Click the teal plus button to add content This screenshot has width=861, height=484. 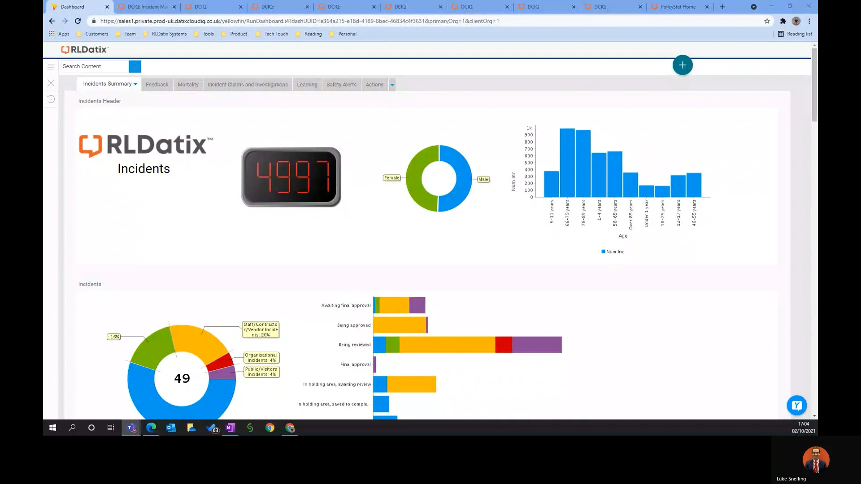click(682, 65)
